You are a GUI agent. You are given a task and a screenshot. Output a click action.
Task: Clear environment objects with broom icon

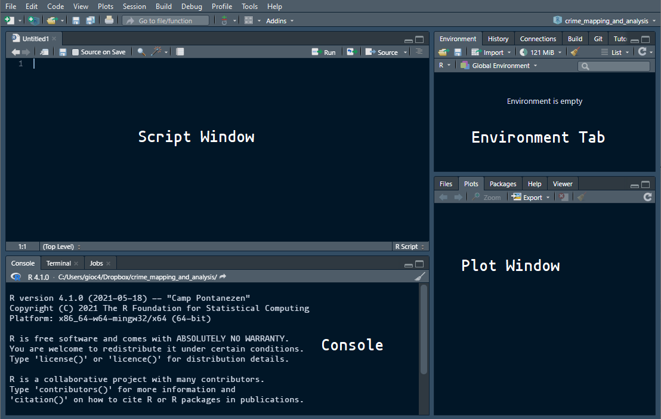575,52
